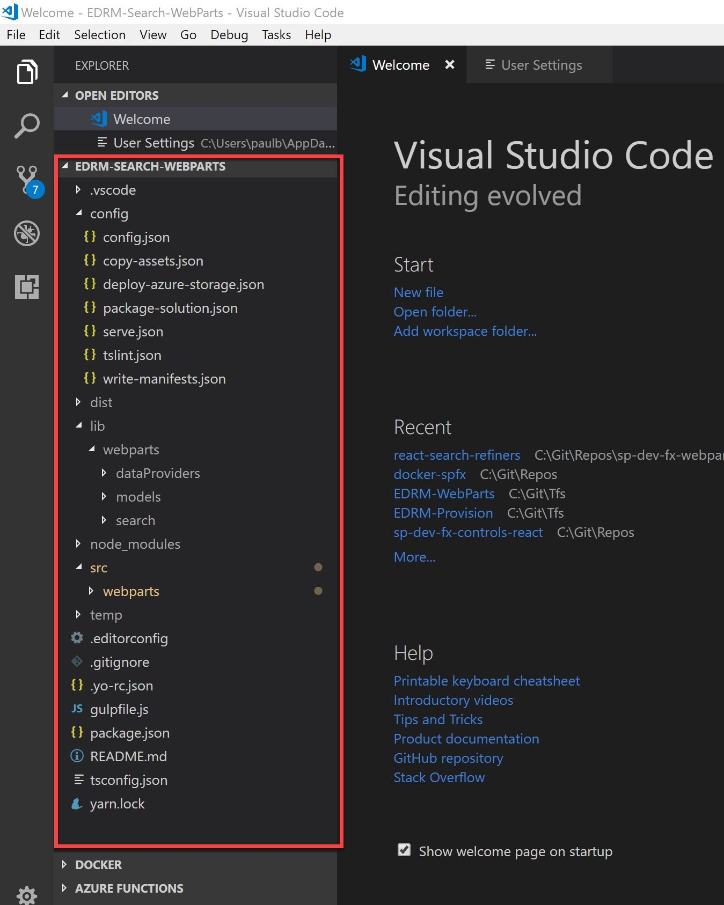This screenshot has width=724, height=905.
Task: Click JSON icon beside package-solution.json
Action: 90,307
